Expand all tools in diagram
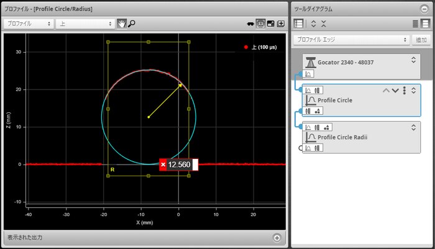Image resolution: width=435 pixels, height=249 pixels. 314,24
